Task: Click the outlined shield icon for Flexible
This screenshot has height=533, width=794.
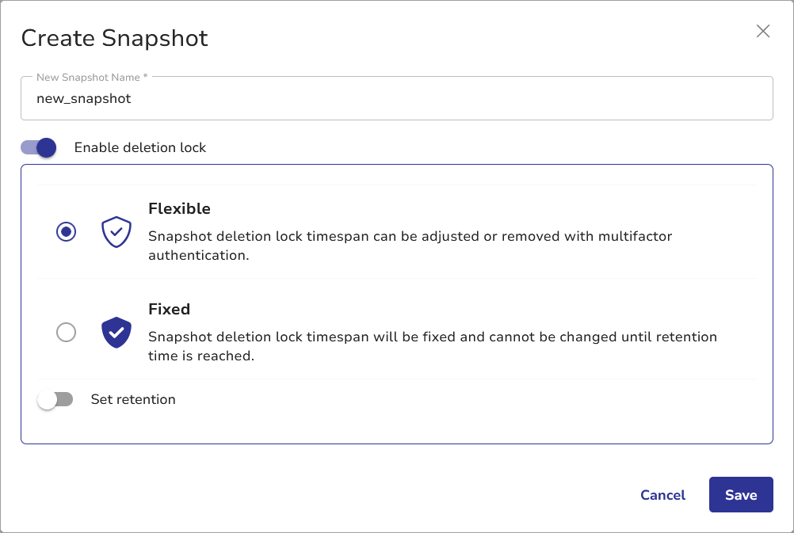Action: [x=116, y=232]
